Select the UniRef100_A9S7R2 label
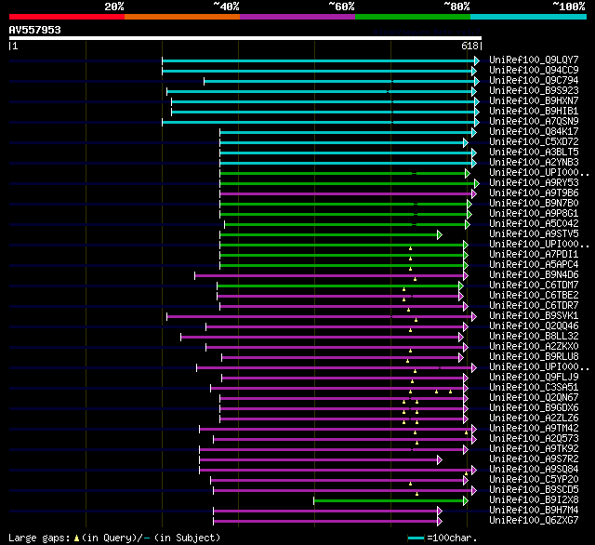This screenshot has height=545, width=595. pyautogui.click(x=534, y=459)
